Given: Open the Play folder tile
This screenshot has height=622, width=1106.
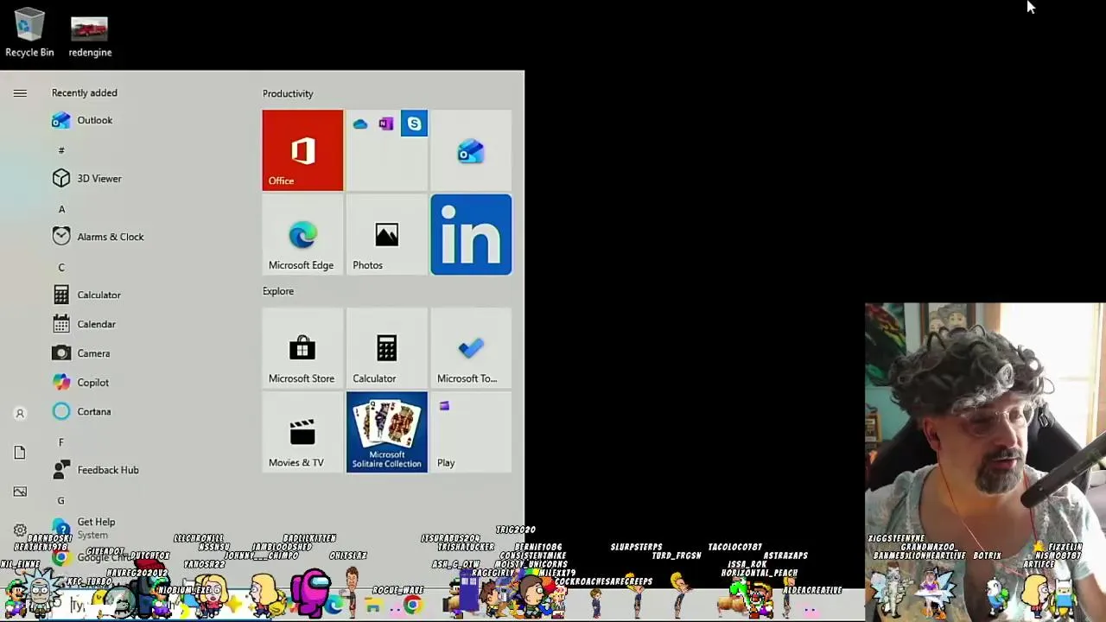Looking at the screenshot, I should pyautogui.click(x=471, y=432).
